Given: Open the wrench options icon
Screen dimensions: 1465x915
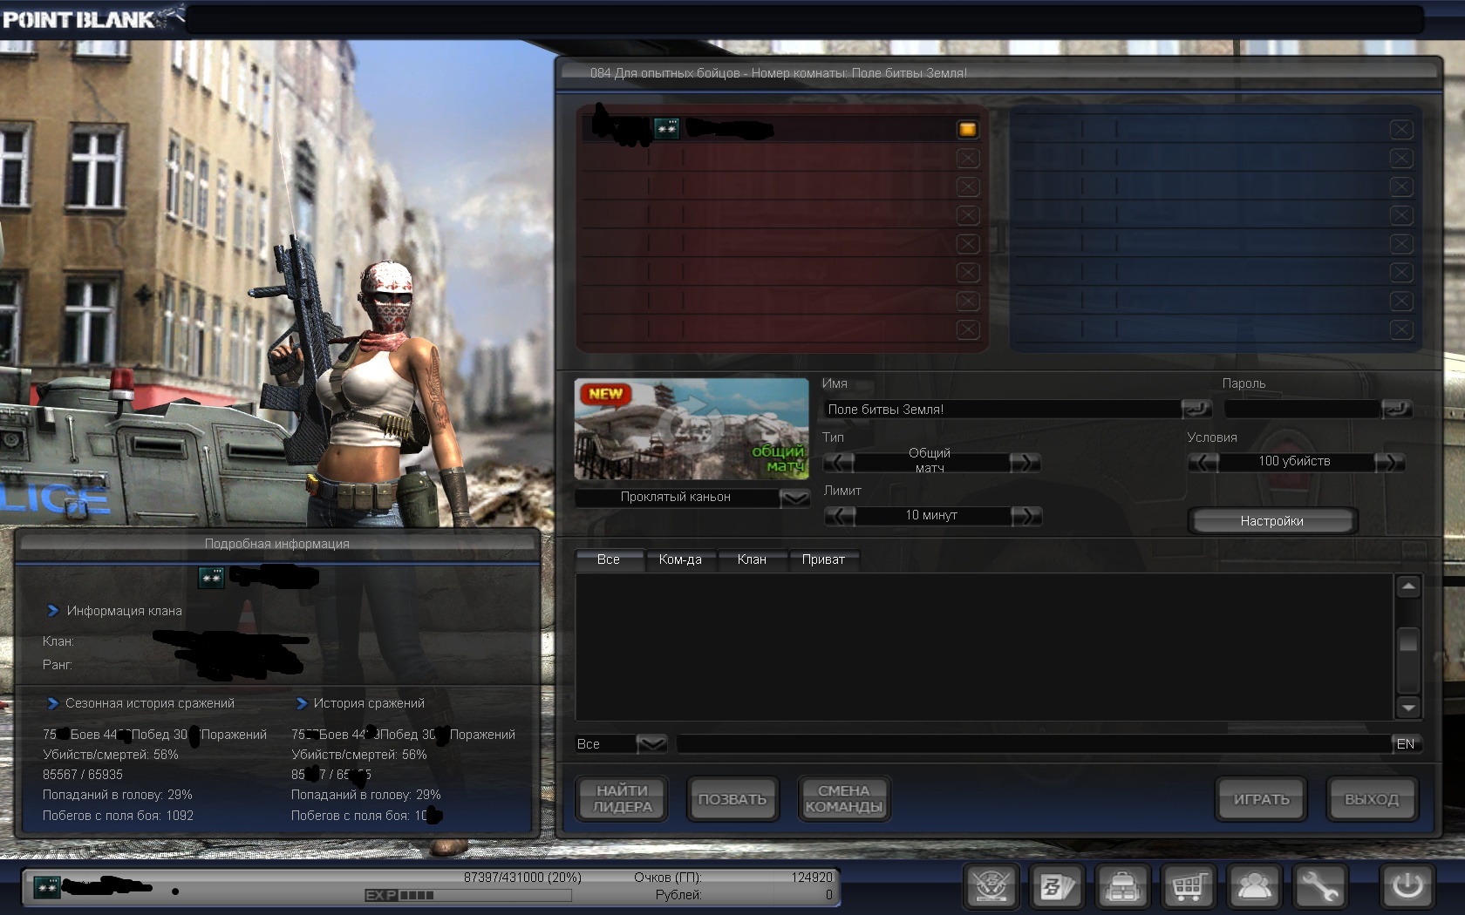Looking at the screenshot, I should pyautogui.click(x=1320, y=887).
